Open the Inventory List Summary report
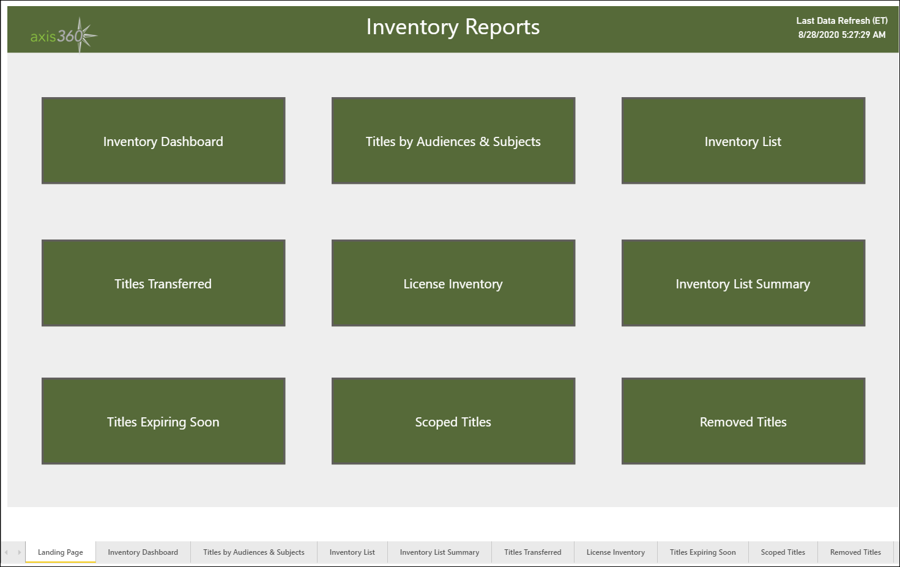This screenshot has width=900, height=567. click(743, 283)
